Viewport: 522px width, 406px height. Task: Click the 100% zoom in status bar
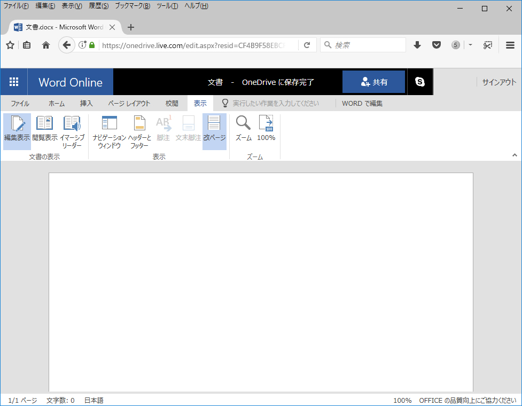(402, 400)
